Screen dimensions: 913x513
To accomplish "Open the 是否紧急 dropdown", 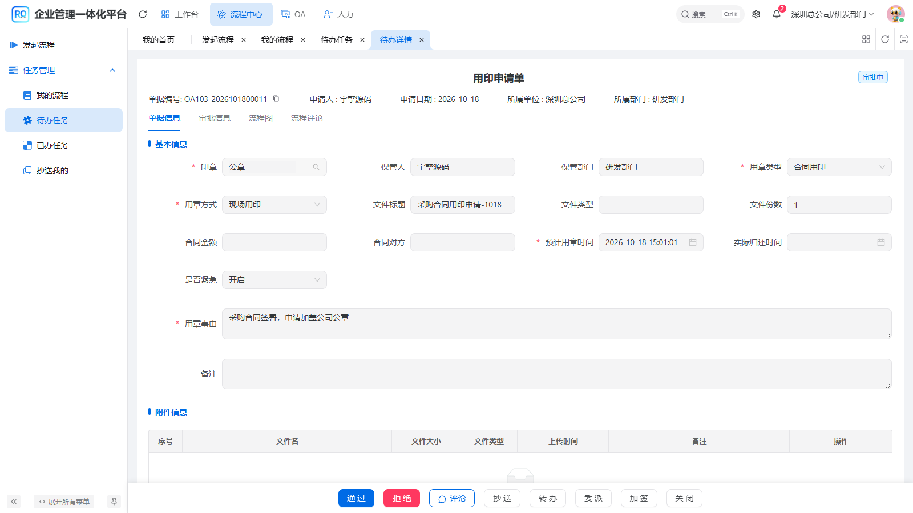I will tap(274, 280).
